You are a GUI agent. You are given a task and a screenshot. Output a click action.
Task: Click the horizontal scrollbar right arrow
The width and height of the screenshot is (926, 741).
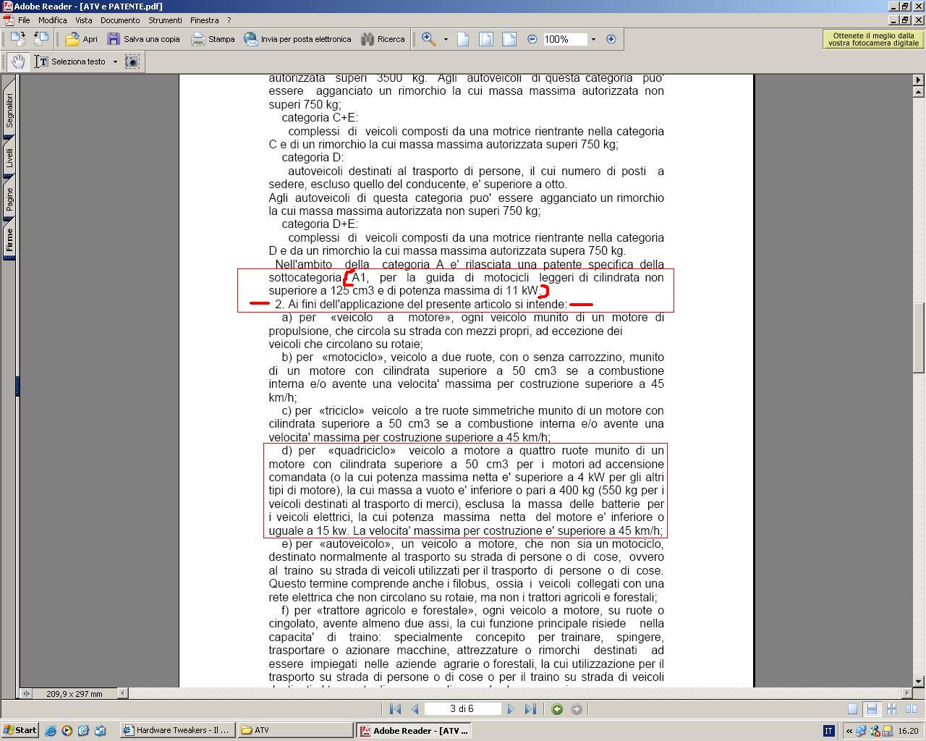click(x=907, y=693)
